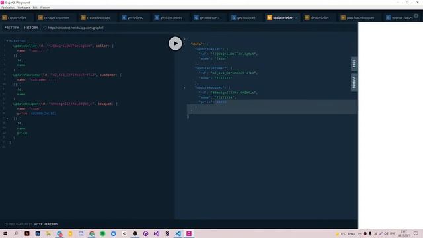Image resolution: width=423 pixels, height=238 pixels.
Task: Click the updateCustomer line in editor
Action: (x=67, y=75)
